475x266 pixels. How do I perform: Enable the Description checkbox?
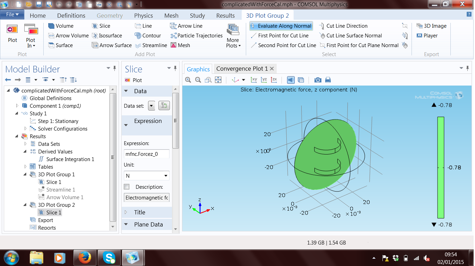127,187
